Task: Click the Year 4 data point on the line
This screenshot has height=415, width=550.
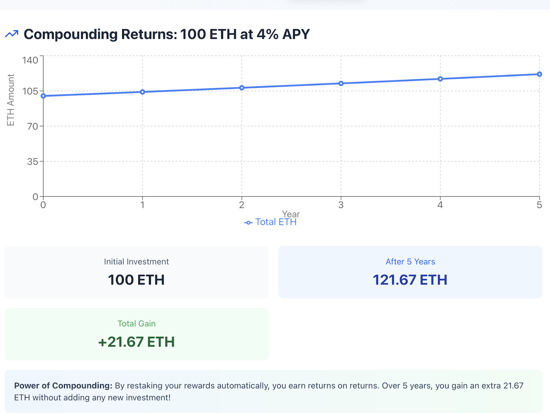Action: pyautogui.click(x=440, y=79)
